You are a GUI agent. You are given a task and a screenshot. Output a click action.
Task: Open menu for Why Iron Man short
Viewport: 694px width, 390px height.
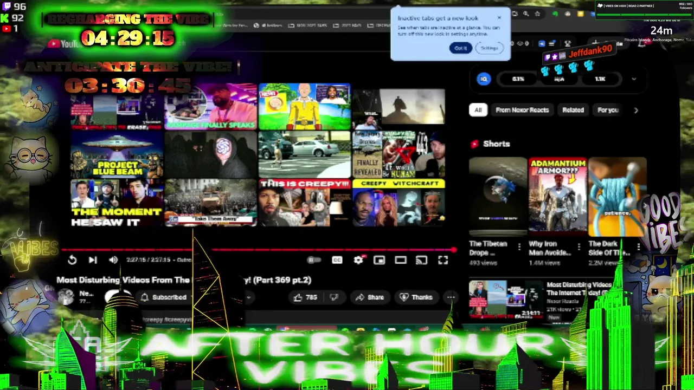coord(579,247)
